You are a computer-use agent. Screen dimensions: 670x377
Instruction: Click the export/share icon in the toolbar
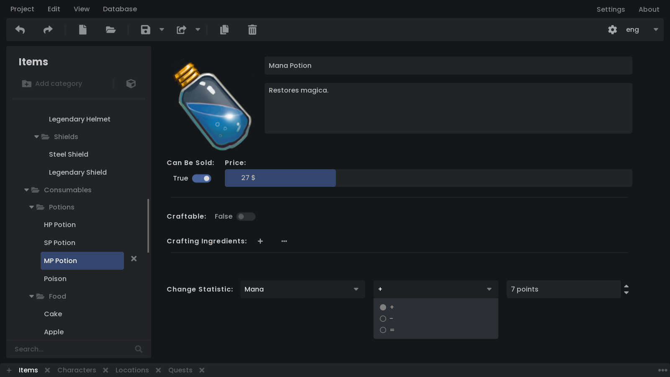(181, 29)
